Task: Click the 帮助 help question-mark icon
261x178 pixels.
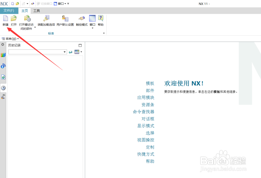Action: (x=100, y=18)
